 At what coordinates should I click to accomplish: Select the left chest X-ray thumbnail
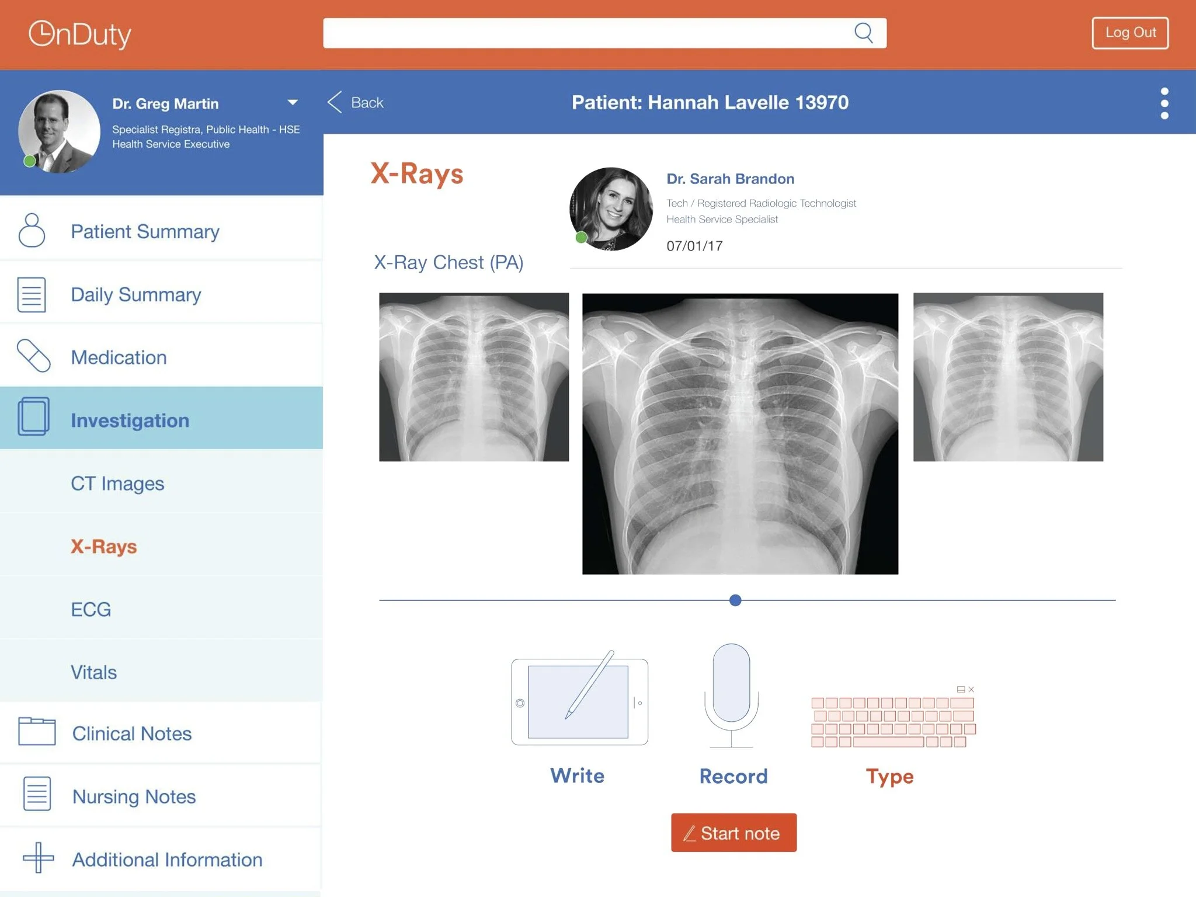(x=474, y=377)
